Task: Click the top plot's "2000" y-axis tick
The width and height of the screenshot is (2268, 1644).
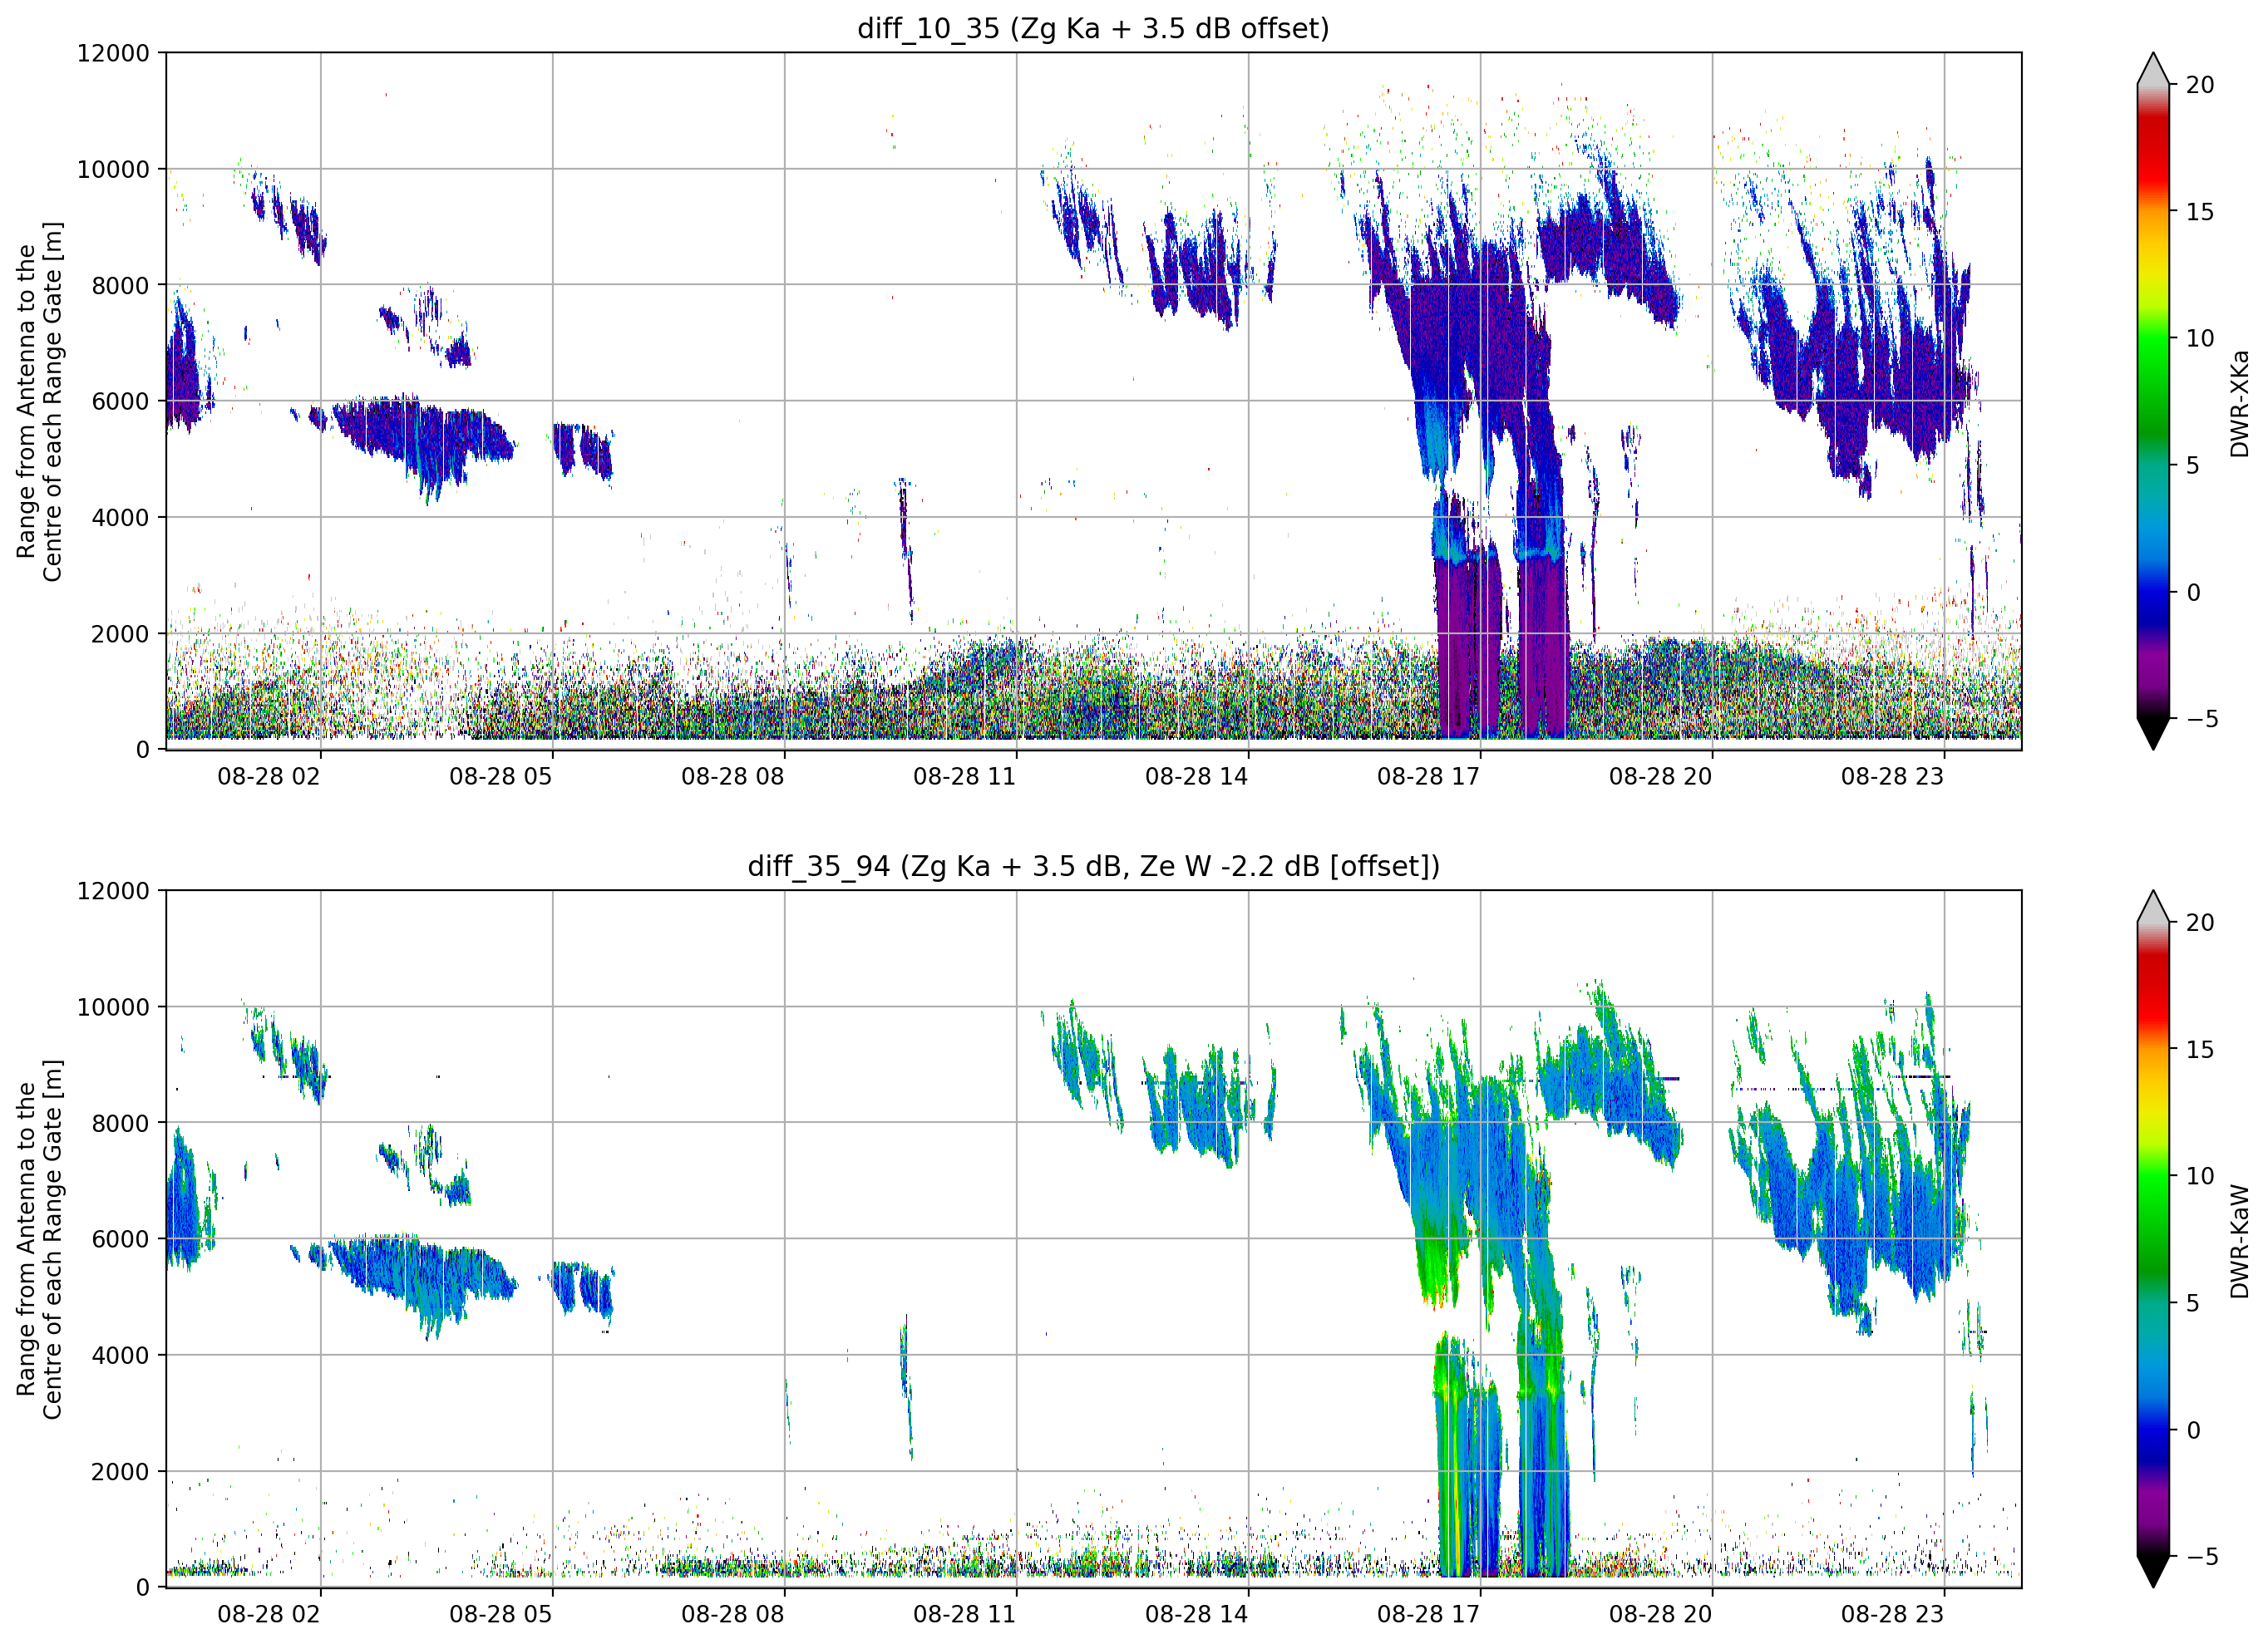Action: pos(120,633)
